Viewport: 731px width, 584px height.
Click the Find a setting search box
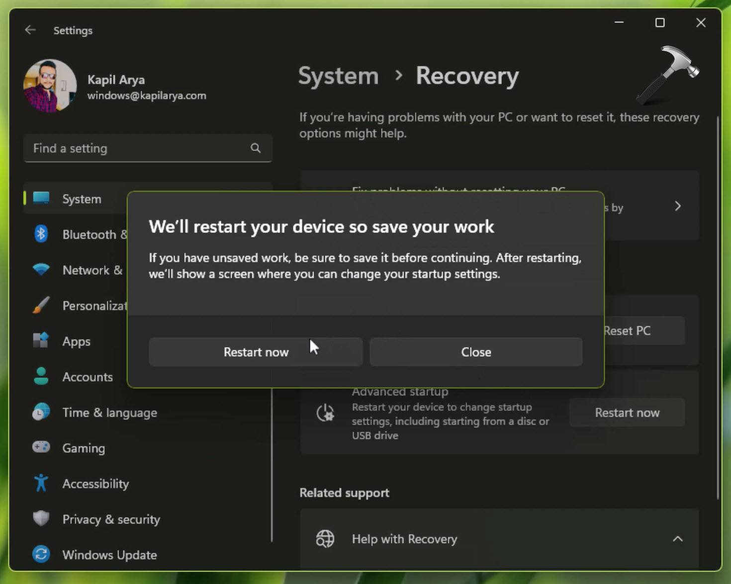pyautogui.click(x=139, y=148)
